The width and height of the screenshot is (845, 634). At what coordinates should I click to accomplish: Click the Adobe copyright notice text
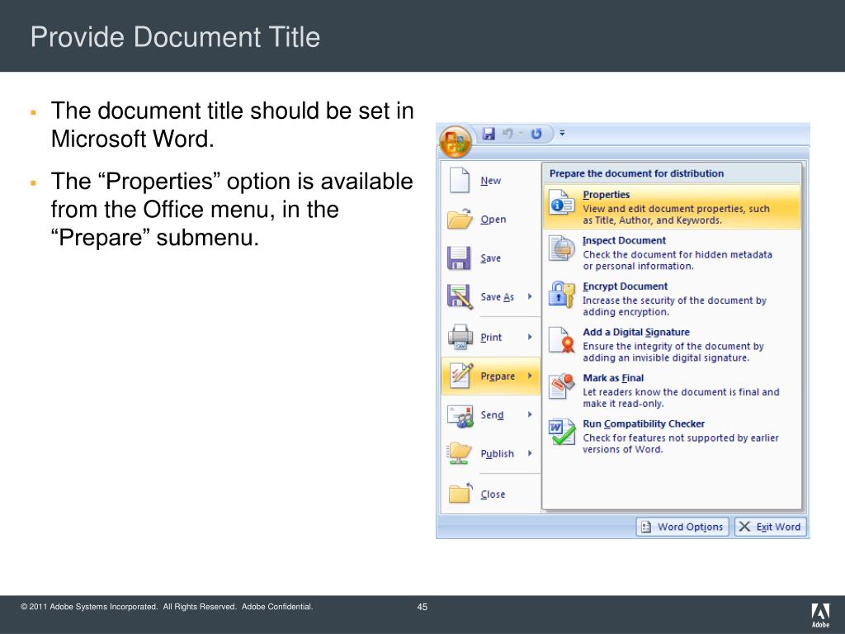[x=167, y=607]
